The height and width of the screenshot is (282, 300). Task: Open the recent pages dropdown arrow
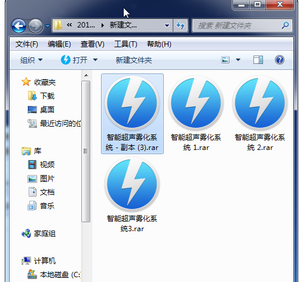(47, 26)
